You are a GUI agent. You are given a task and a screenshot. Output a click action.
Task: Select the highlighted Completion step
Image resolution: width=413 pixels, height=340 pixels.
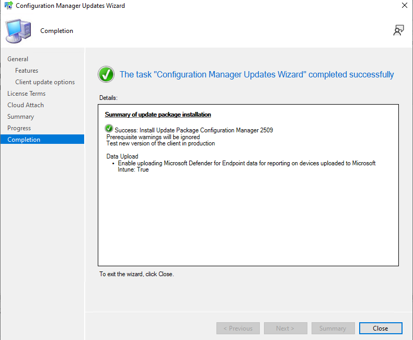click(24, 140)
